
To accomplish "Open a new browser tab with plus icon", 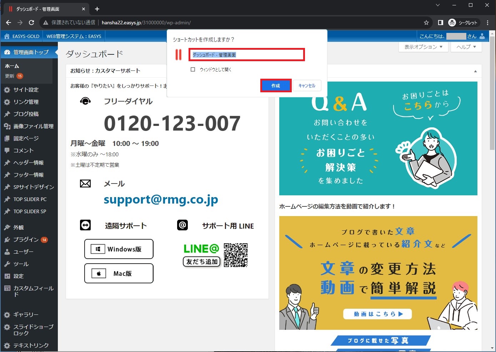I will (x=97, y=9).
